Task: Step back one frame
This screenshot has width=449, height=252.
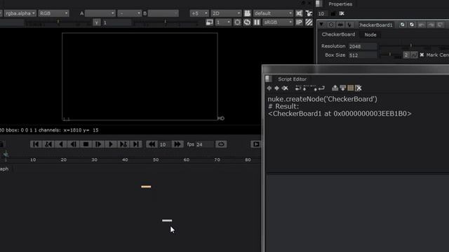Action: click(x=73, y=144)
